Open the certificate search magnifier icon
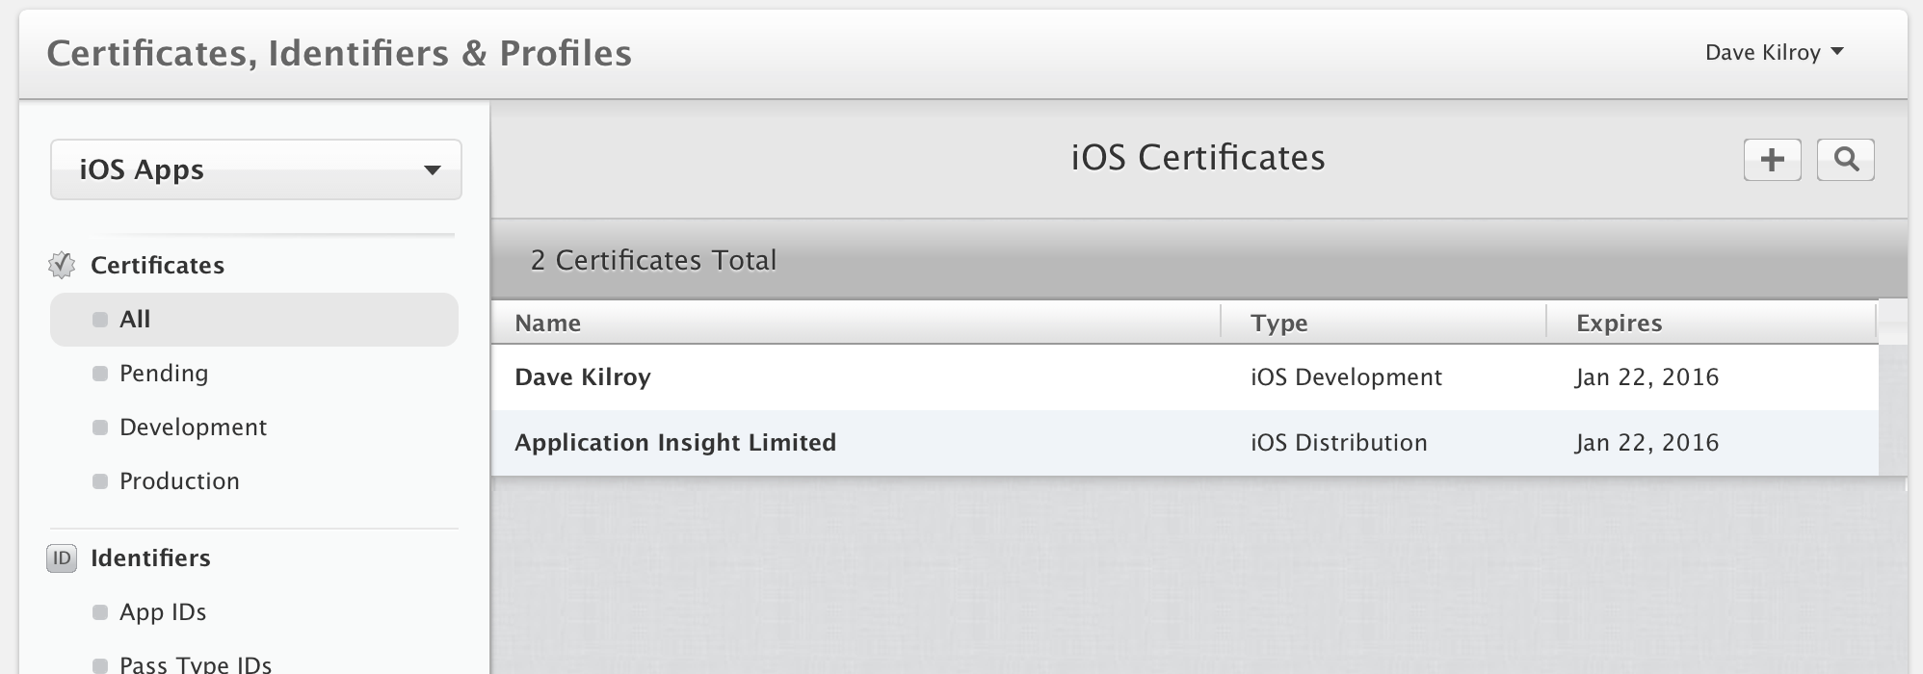 pyautogui.click(x=1845, y=160)
